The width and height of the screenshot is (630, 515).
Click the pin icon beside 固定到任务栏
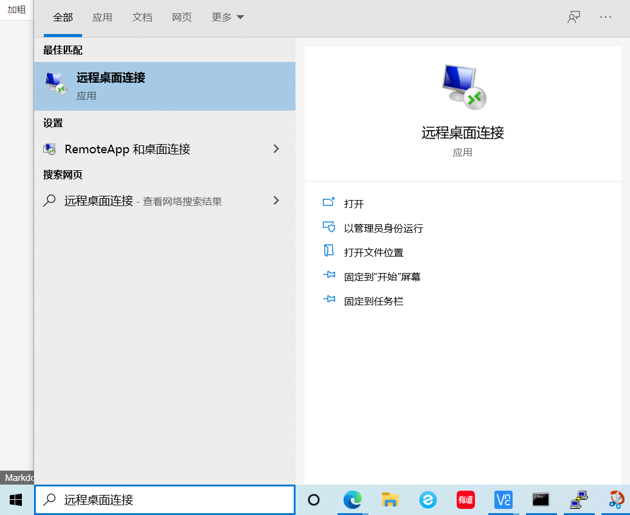tap(329, 299)
